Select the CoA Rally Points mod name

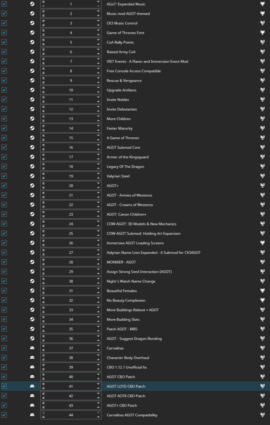click(x=120, y=42)
